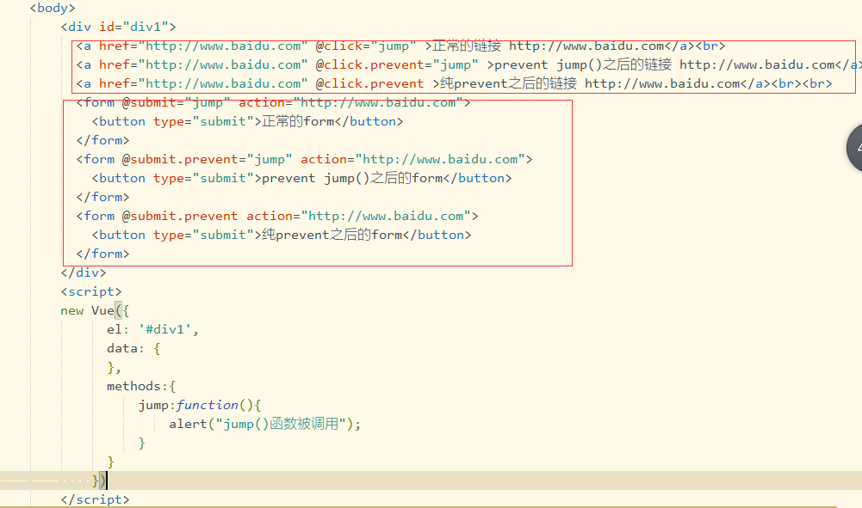Click the button text prevent jump()之后的form

[352, 178]
